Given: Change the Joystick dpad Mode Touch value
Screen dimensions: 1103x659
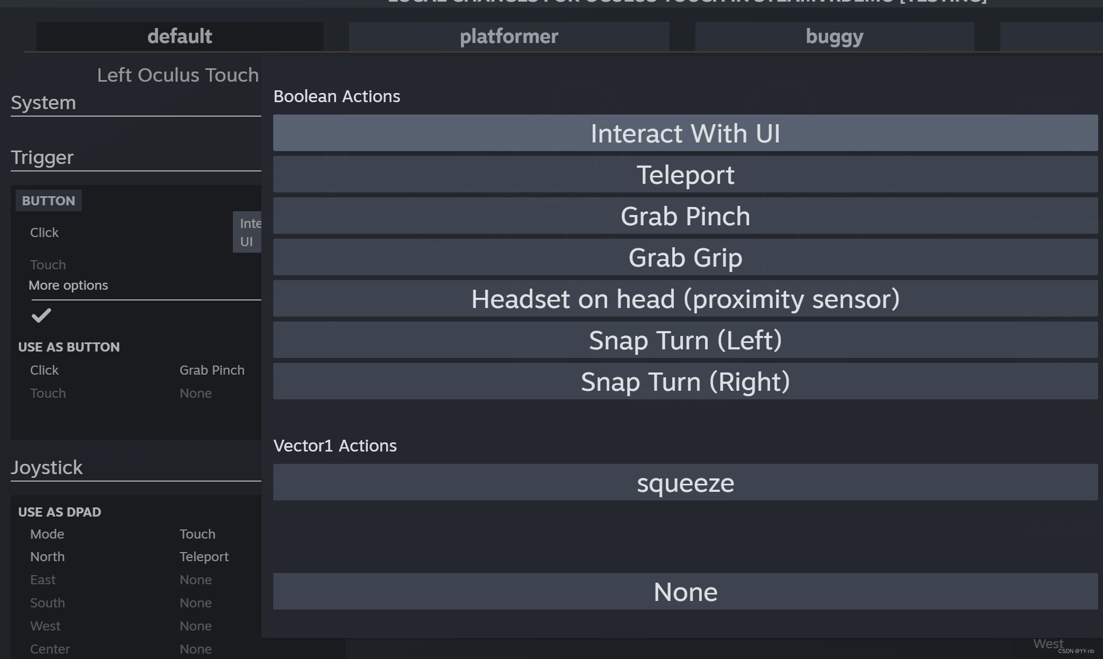Looking at the screenshot, I should [197, 534].
